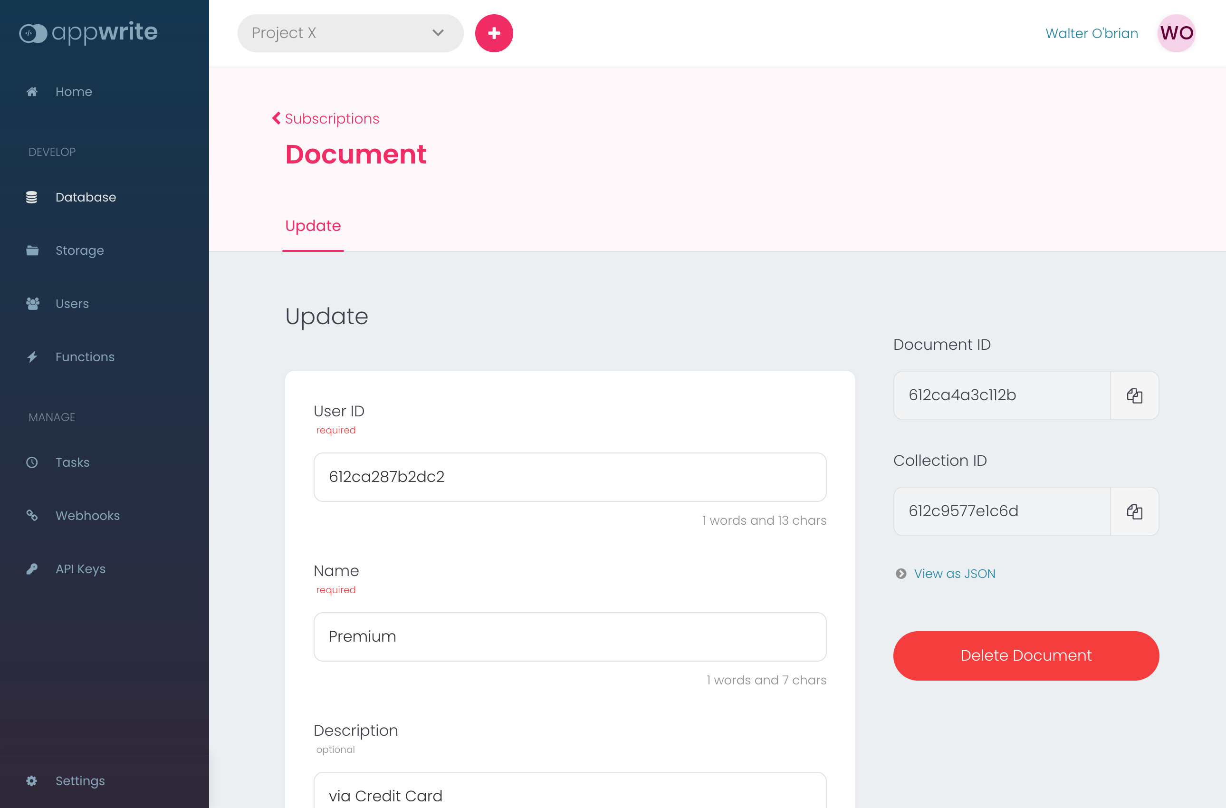Click the Settings gear icon
The image size is (1226, 808).
pyautogui.click(x=32, y=781)
